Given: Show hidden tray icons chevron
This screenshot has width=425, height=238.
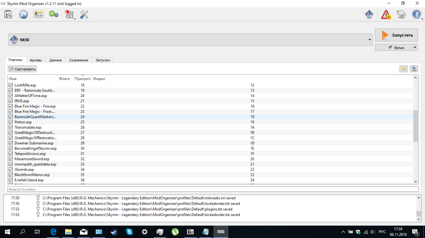Looking at the screenshot, I should (x=343, y=232).
